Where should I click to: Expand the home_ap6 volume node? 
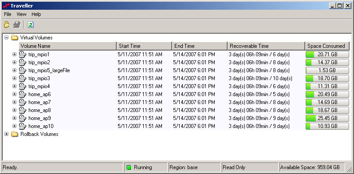[15, 94]
